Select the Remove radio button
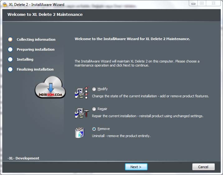The image size is (223, 175). coord(94,129)
